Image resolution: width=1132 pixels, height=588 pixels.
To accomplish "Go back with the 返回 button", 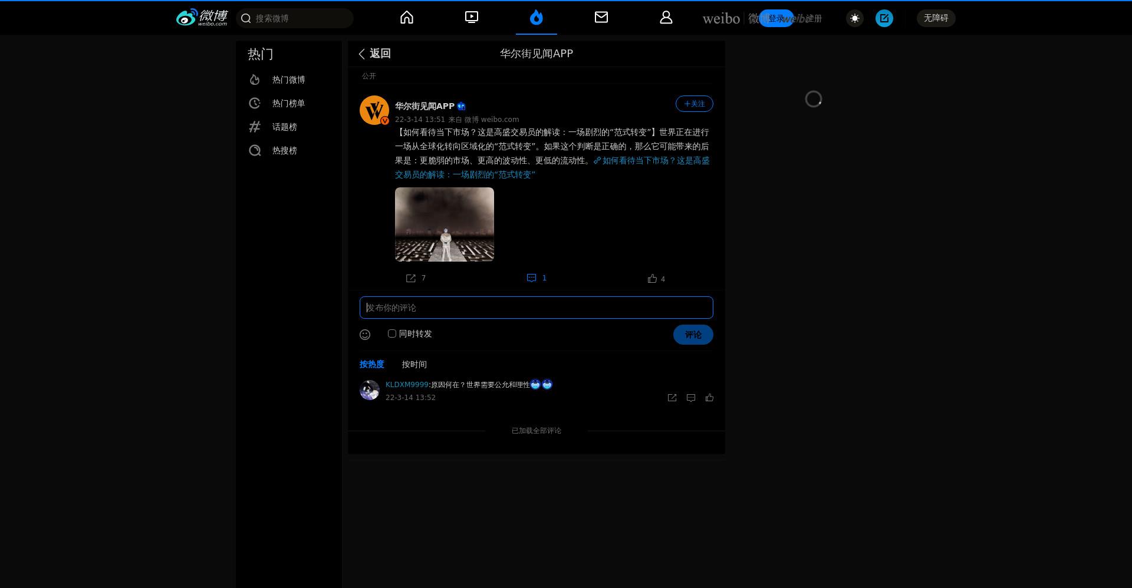I will (x=374, y=54).
